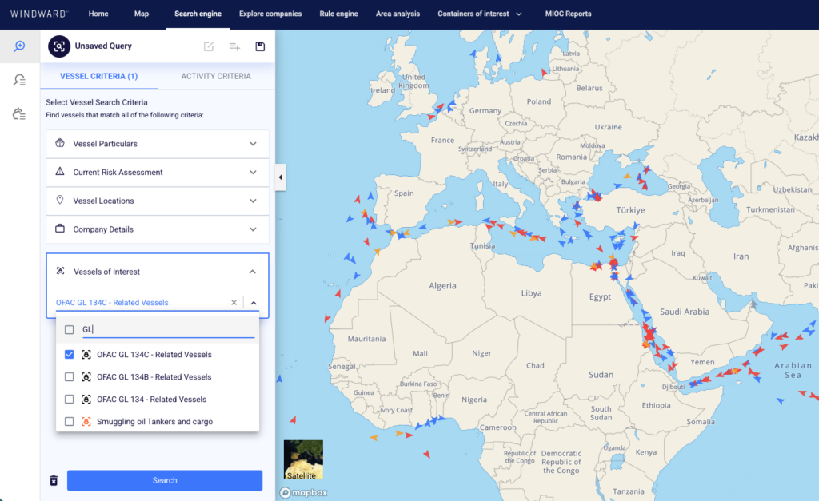Switch to Activity Criteria tab
This screenshot has height=501, width=819.
(x=216, y=76)
